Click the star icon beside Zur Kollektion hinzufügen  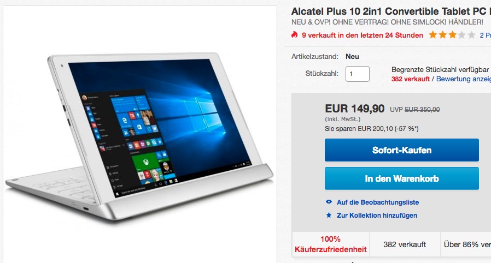tap(329, 215)
